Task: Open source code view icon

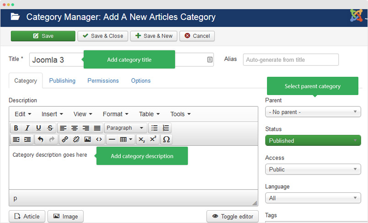Action: click(x=99, y=139)
